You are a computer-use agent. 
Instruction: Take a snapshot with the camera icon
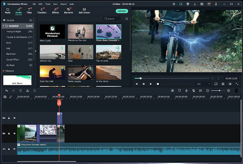tap(223, 84)
